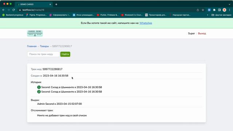Toggle the browser side panel icon
This screenshot has width=233, height=131.
click(219, 10)
